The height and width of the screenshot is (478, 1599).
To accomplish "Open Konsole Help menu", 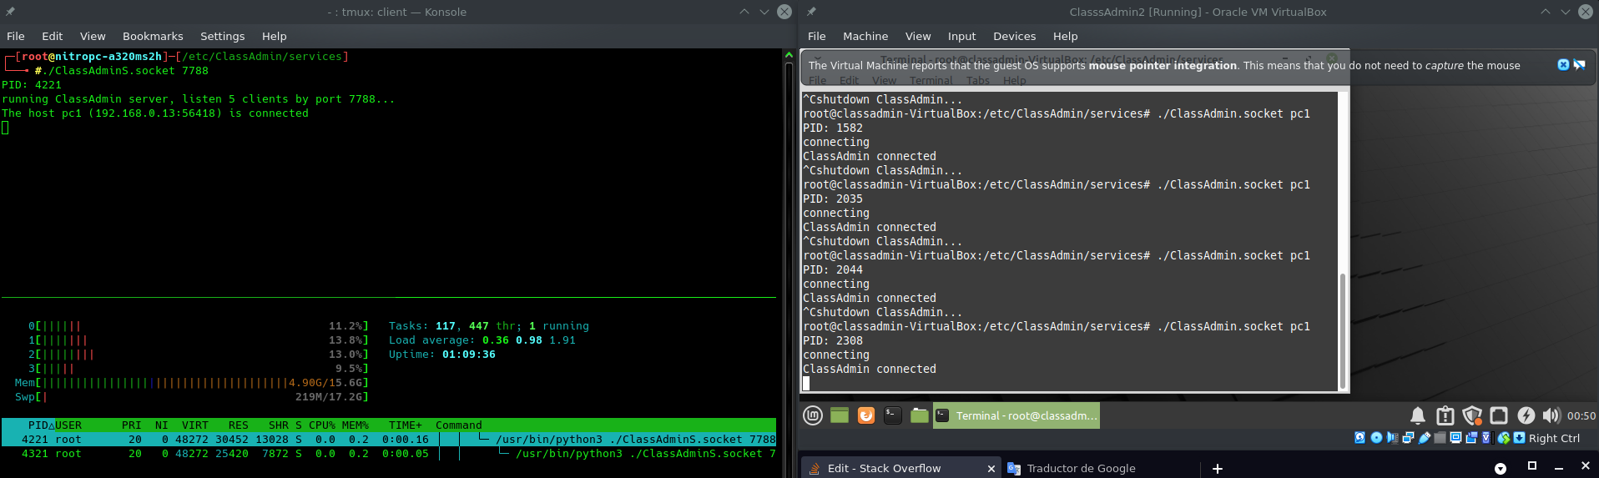I will pyautogui.click(x=275, y=36).
